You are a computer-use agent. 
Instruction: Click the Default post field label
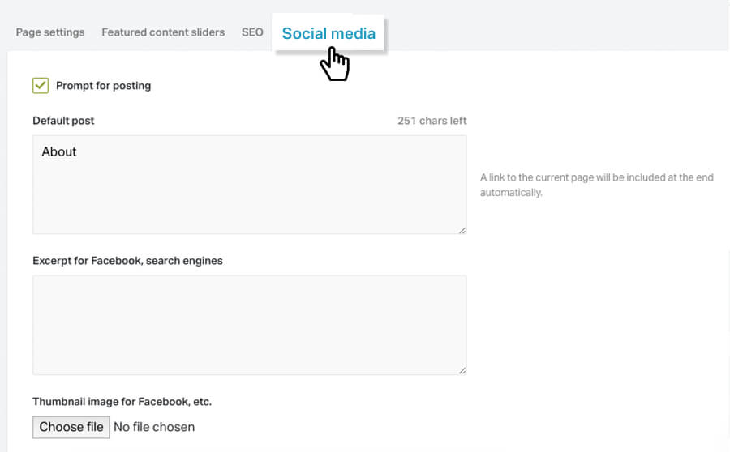coord(63,121)
